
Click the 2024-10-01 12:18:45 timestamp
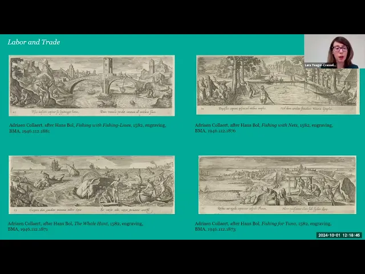(339, 235)
